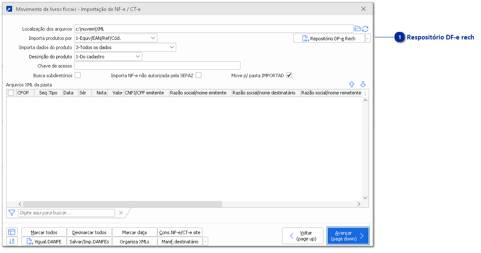Click the blue down arrow above the grid

[363, 84]
